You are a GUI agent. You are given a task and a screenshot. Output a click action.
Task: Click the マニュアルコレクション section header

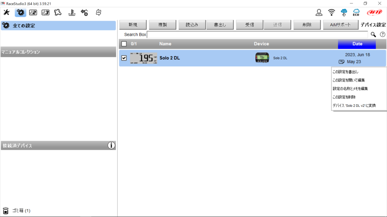click(x=58, y=52)
